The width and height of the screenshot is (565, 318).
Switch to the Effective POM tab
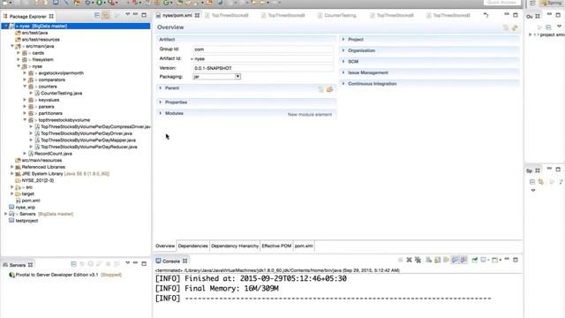point(276,246)
